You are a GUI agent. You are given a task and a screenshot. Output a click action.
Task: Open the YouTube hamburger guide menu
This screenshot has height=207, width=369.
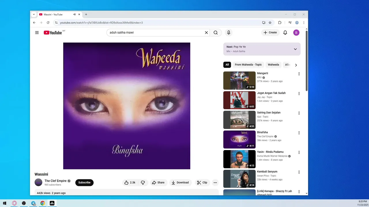click(37, 32)
